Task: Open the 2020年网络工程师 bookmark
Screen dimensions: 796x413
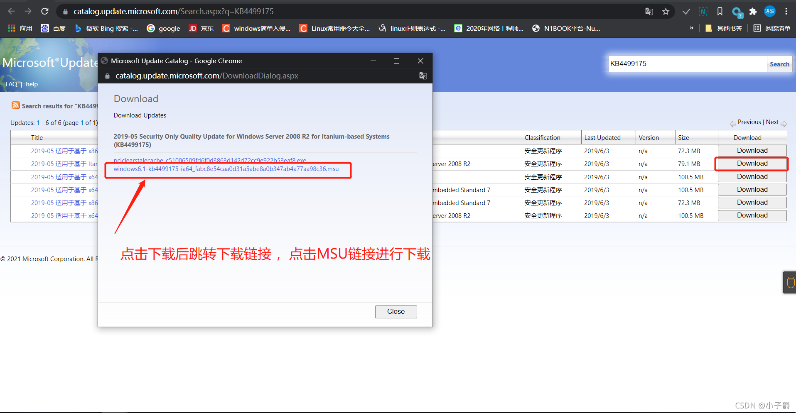Action: 489,28
